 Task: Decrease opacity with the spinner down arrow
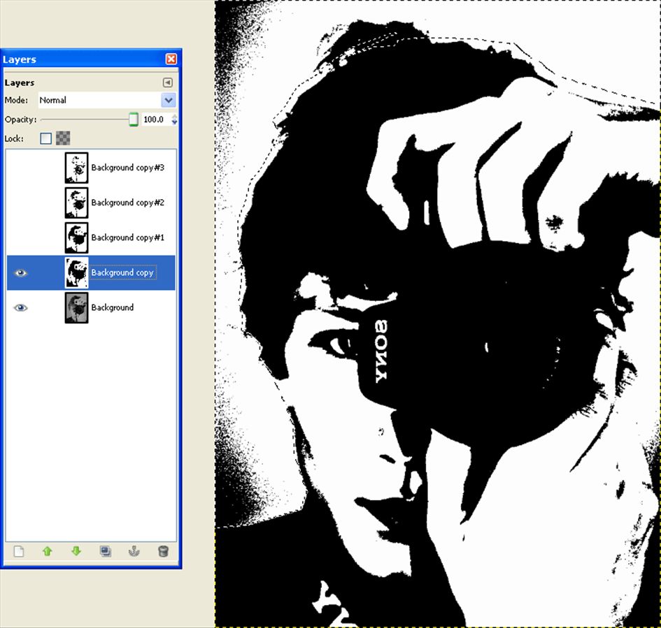pos(175,122)
